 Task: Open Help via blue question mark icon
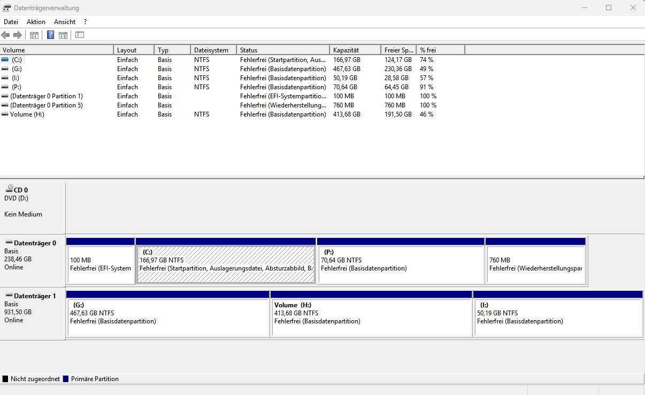[51, 35]
